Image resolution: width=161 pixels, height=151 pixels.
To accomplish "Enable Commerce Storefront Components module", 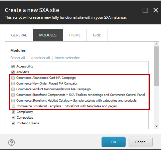I will [x=13, y=95].
